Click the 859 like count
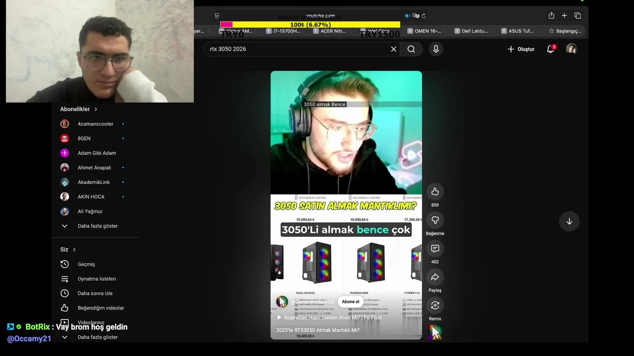This screenshot has width=634, height=356. pos(435,205)
